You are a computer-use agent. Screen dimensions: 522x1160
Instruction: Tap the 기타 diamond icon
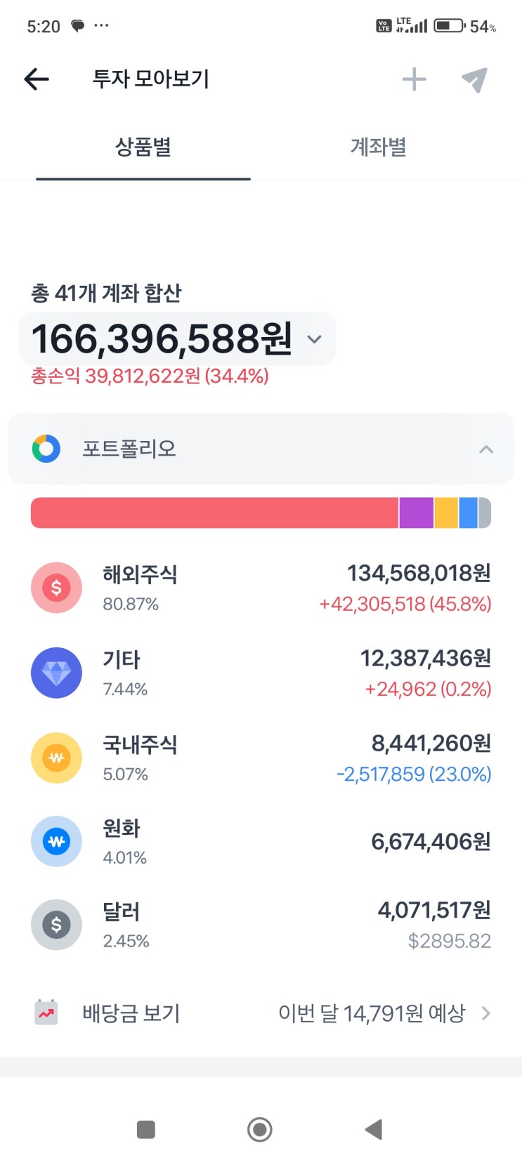click(x=56, y=673)
